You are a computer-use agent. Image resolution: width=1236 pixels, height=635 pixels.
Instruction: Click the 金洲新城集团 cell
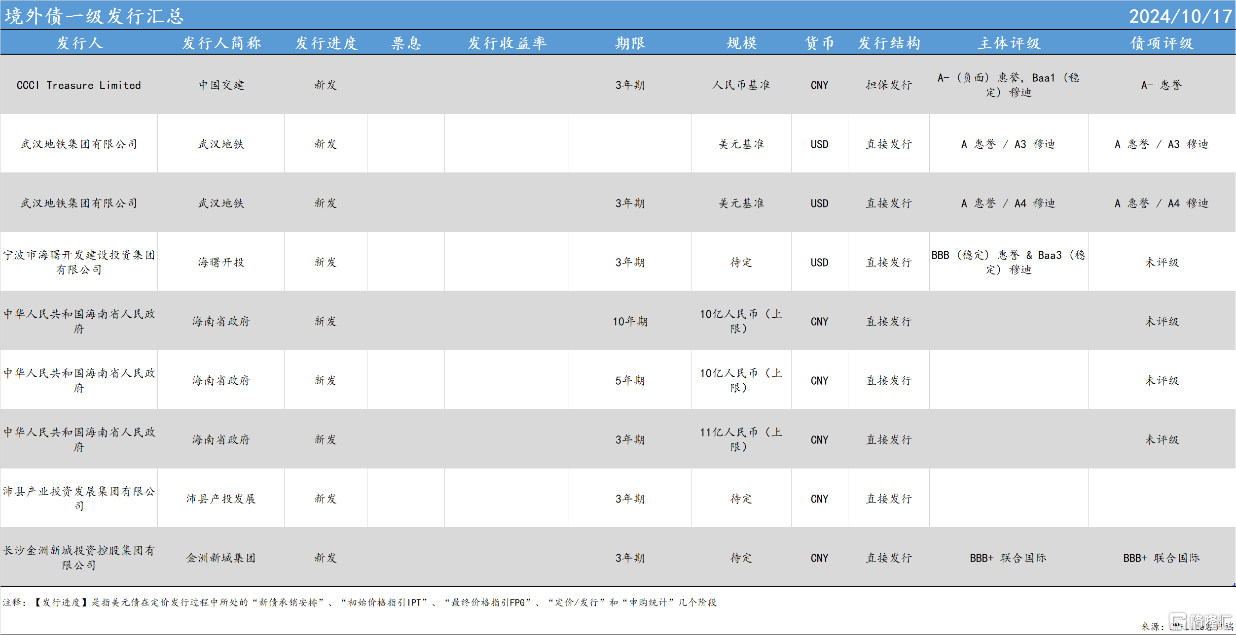221,558
